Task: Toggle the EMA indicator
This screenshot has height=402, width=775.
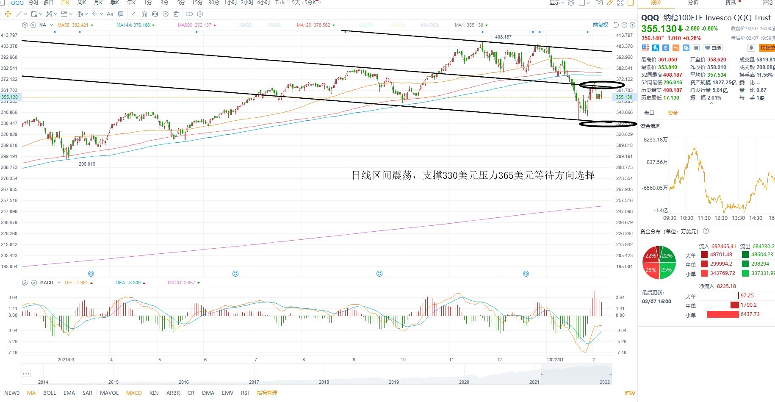Action: [x=69, y=393]
